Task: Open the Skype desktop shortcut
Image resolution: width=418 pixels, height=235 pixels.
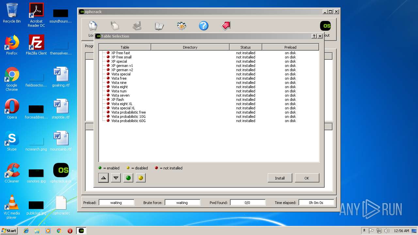Action: tap(12, 141)
